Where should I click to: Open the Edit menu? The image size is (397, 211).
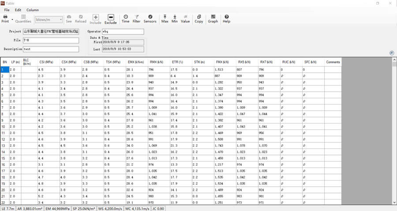point(18,10)
